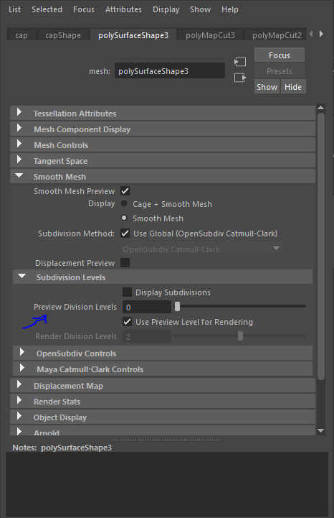Uncheck Use Global subdivision method
Viewport: 334px width, 518px height.
pyautogui.click(x=125, y=233)
